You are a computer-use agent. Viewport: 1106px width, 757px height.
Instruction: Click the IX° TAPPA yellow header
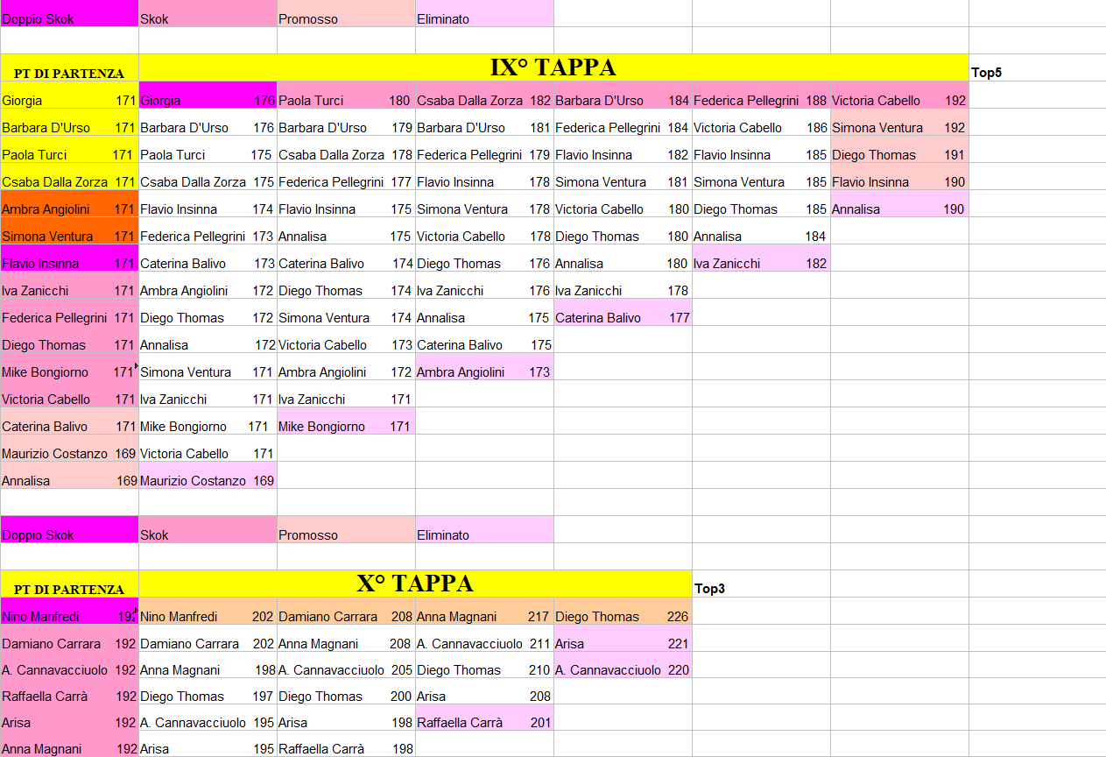553,68
